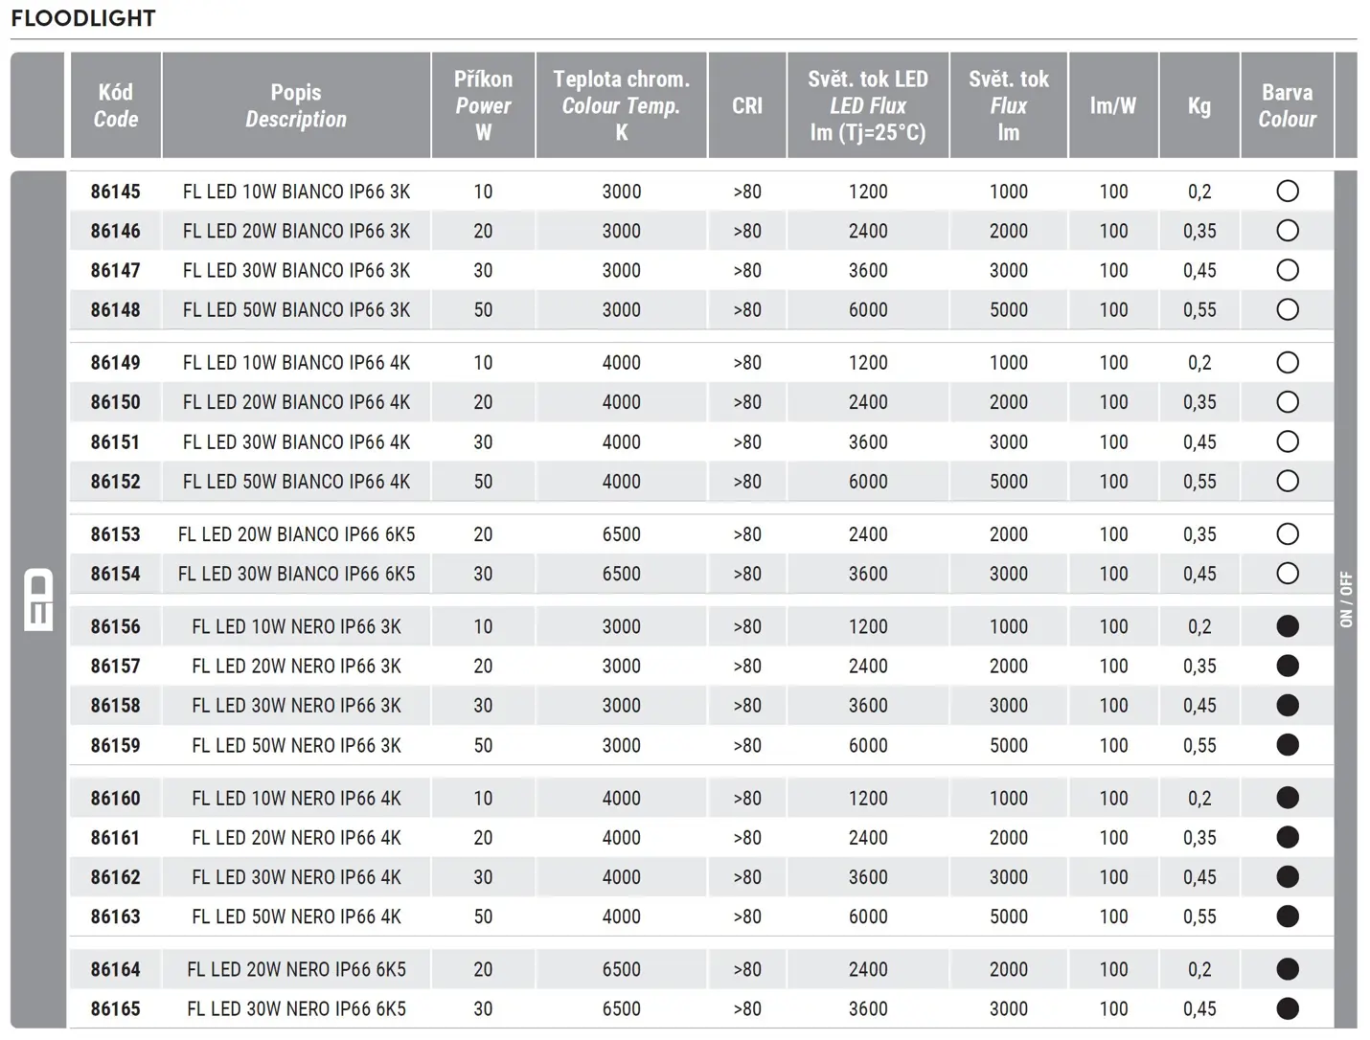The height and width of the screenshot is (1040, 1370).
Task: Click the white circle icon in row 86148
Action: click(1288, 309)
